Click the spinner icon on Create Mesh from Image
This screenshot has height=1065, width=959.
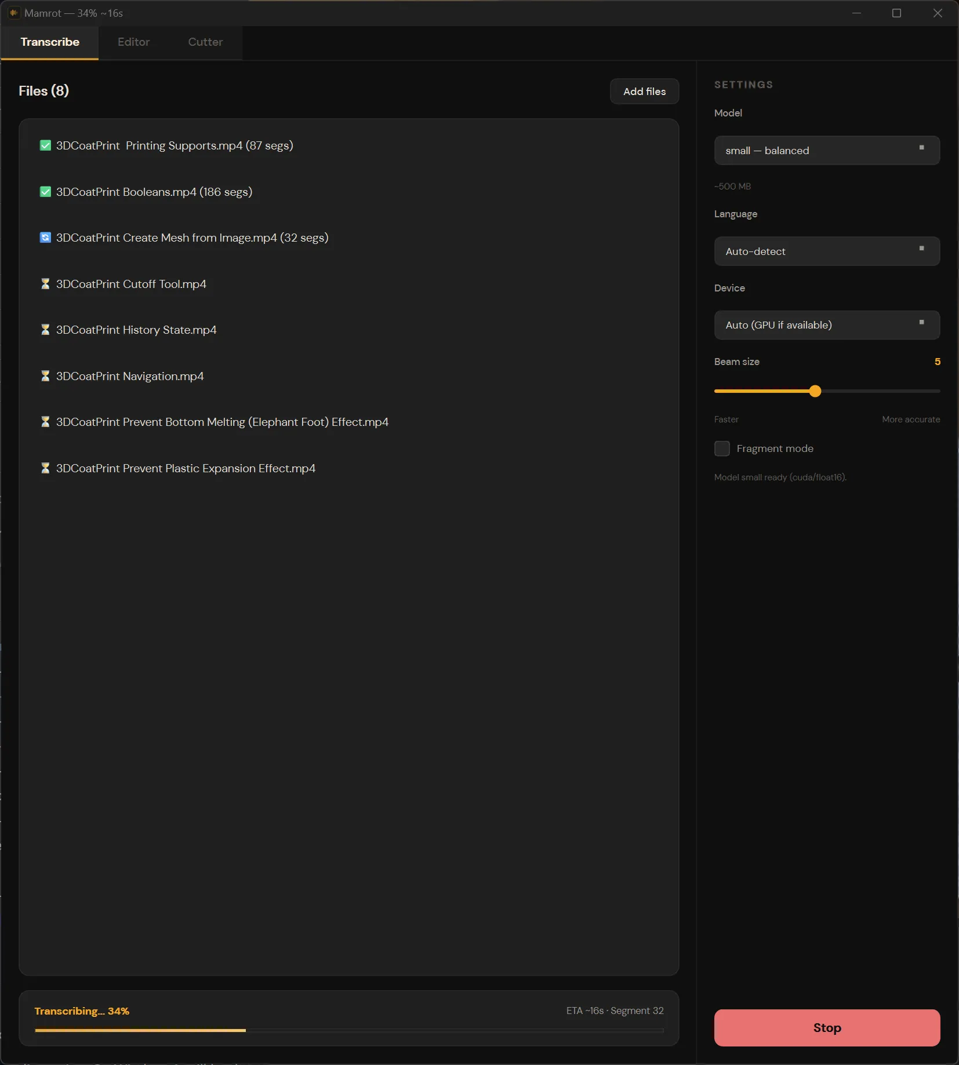tap(45, 238)
